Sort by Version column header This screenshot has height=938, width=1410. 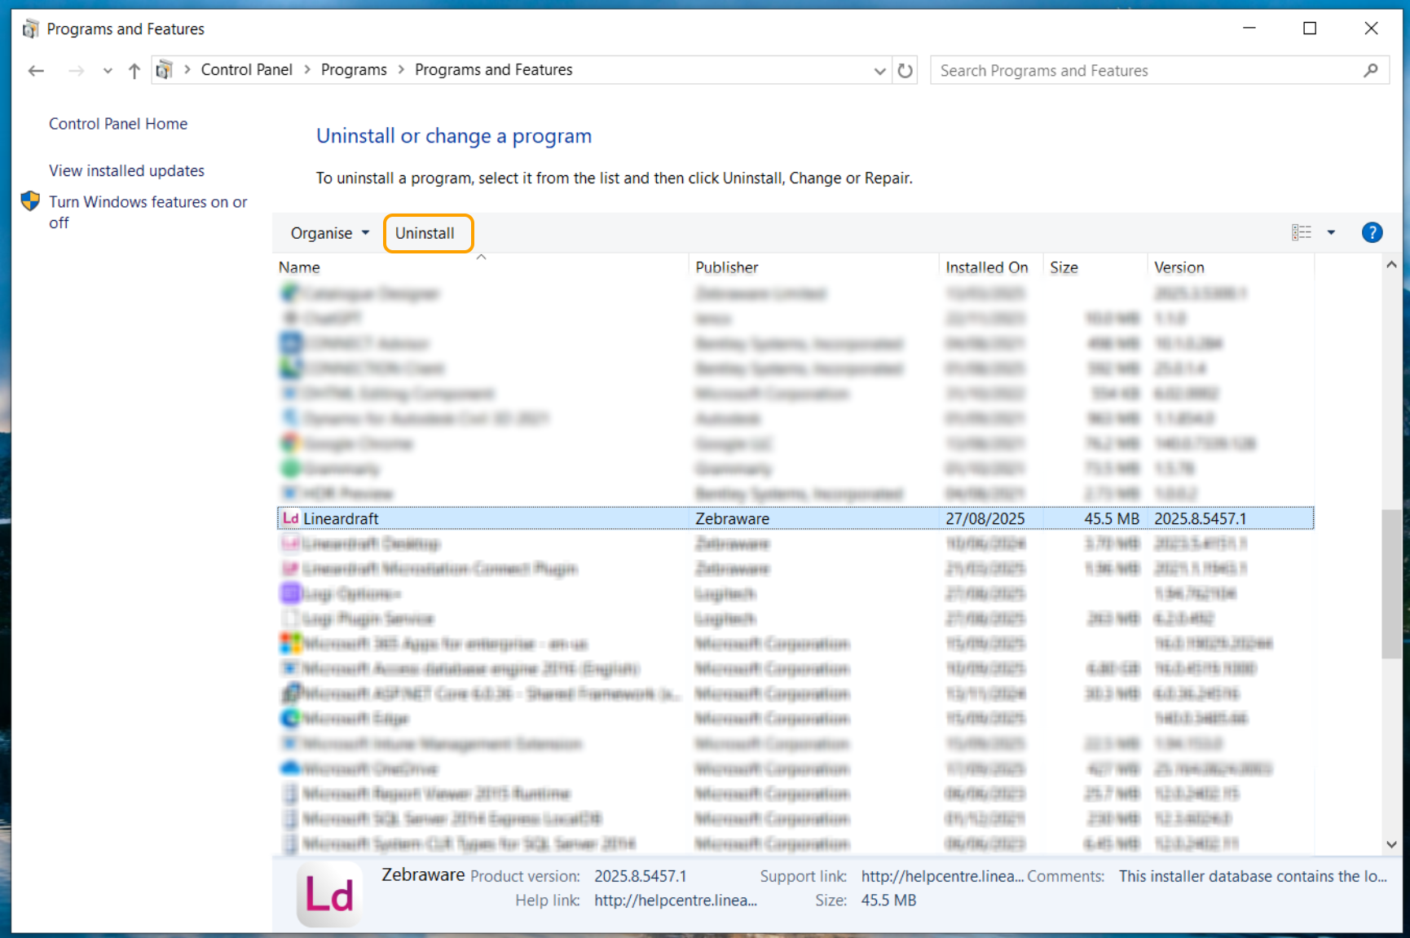click(x=1231, y=267)
